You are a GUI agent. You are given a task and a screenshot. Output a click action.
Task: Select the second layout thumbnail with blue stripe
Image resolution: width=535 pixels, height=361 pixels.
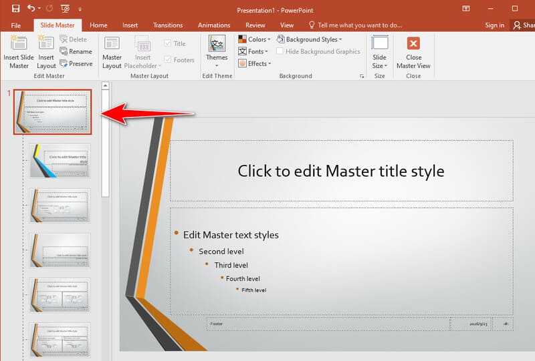coord(60,161)
